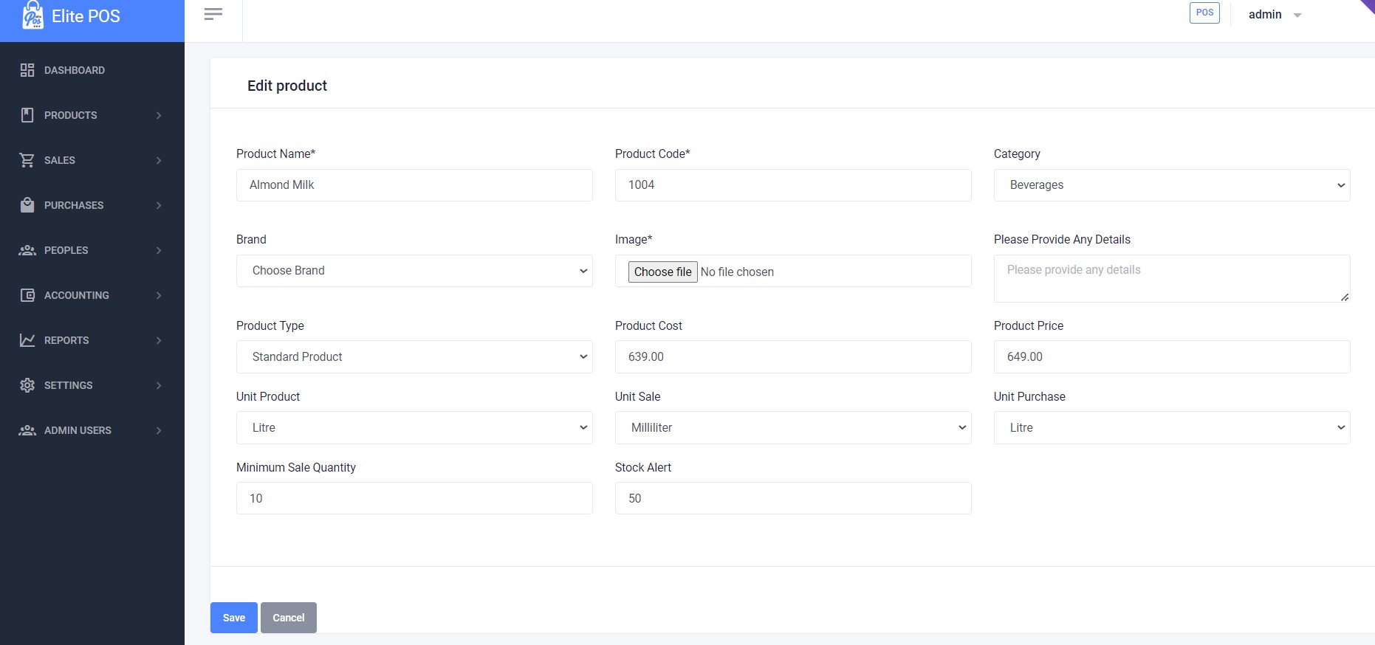Click the Peoples group icon

tap(27, 250)
